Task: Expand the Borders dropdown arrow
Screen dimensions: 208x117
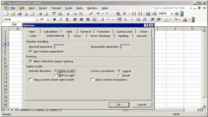Action: (x=171, y=19)
